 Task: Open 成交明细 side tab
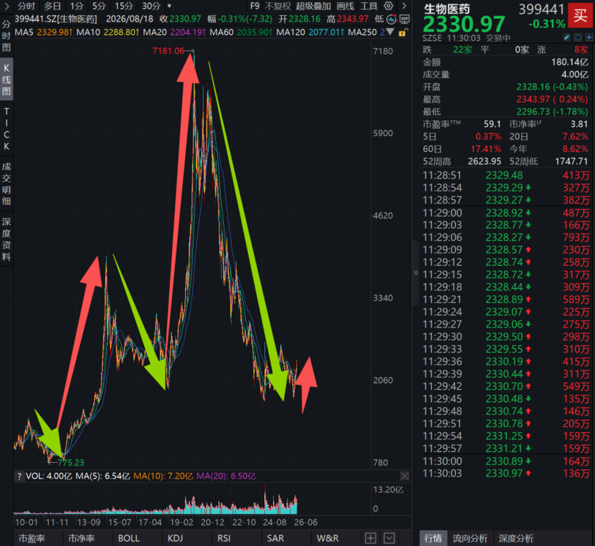coord(6,184)
